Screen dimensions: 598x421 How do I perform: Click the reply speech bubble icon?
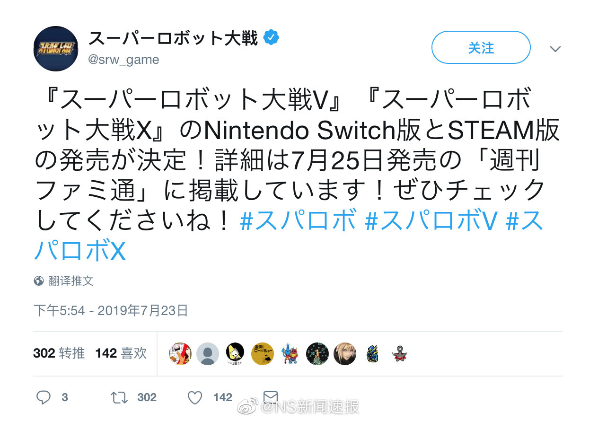43,397
